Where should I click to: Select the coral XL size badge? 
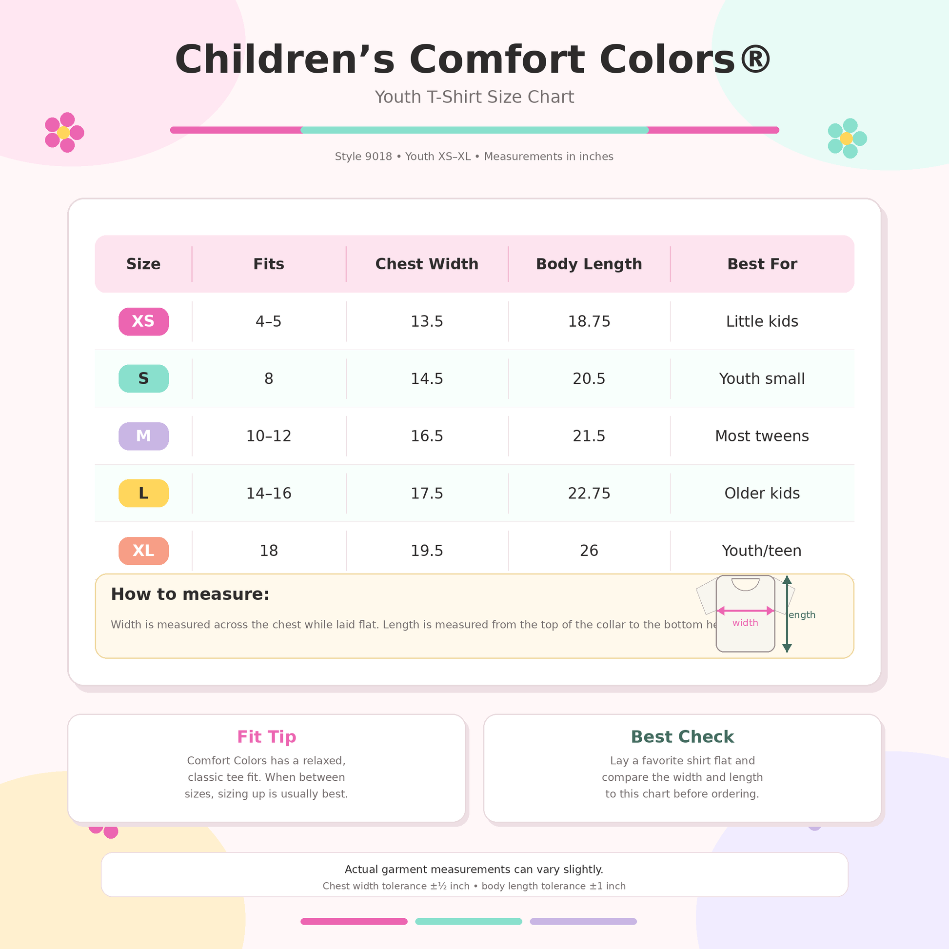click(x=143, y=551)
